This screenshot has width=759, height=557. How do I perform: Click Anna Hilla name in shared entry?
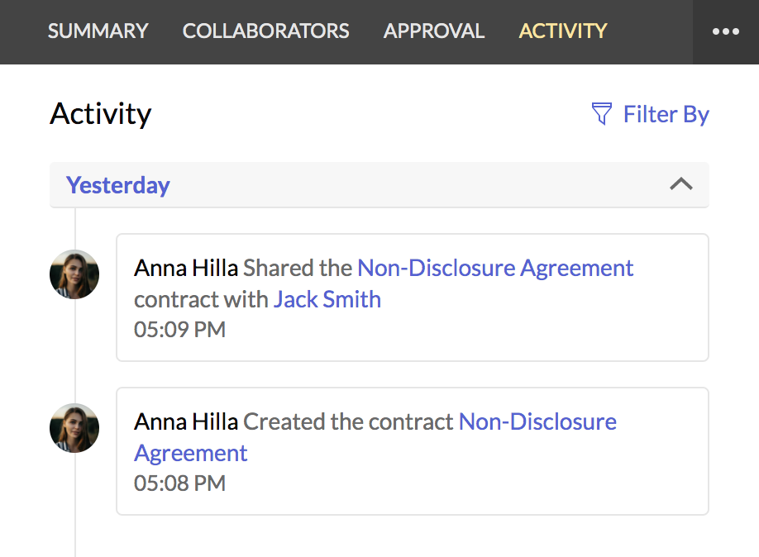click(186, 268)
